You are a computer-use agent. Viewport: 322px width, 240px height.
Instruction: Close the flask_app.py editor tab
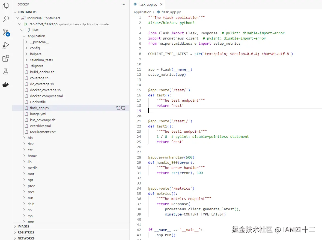[x=161, y=4]
